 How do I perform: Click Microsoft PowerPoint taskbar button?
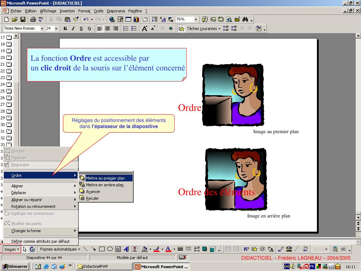pyautogui.click(x=162, y=266)
